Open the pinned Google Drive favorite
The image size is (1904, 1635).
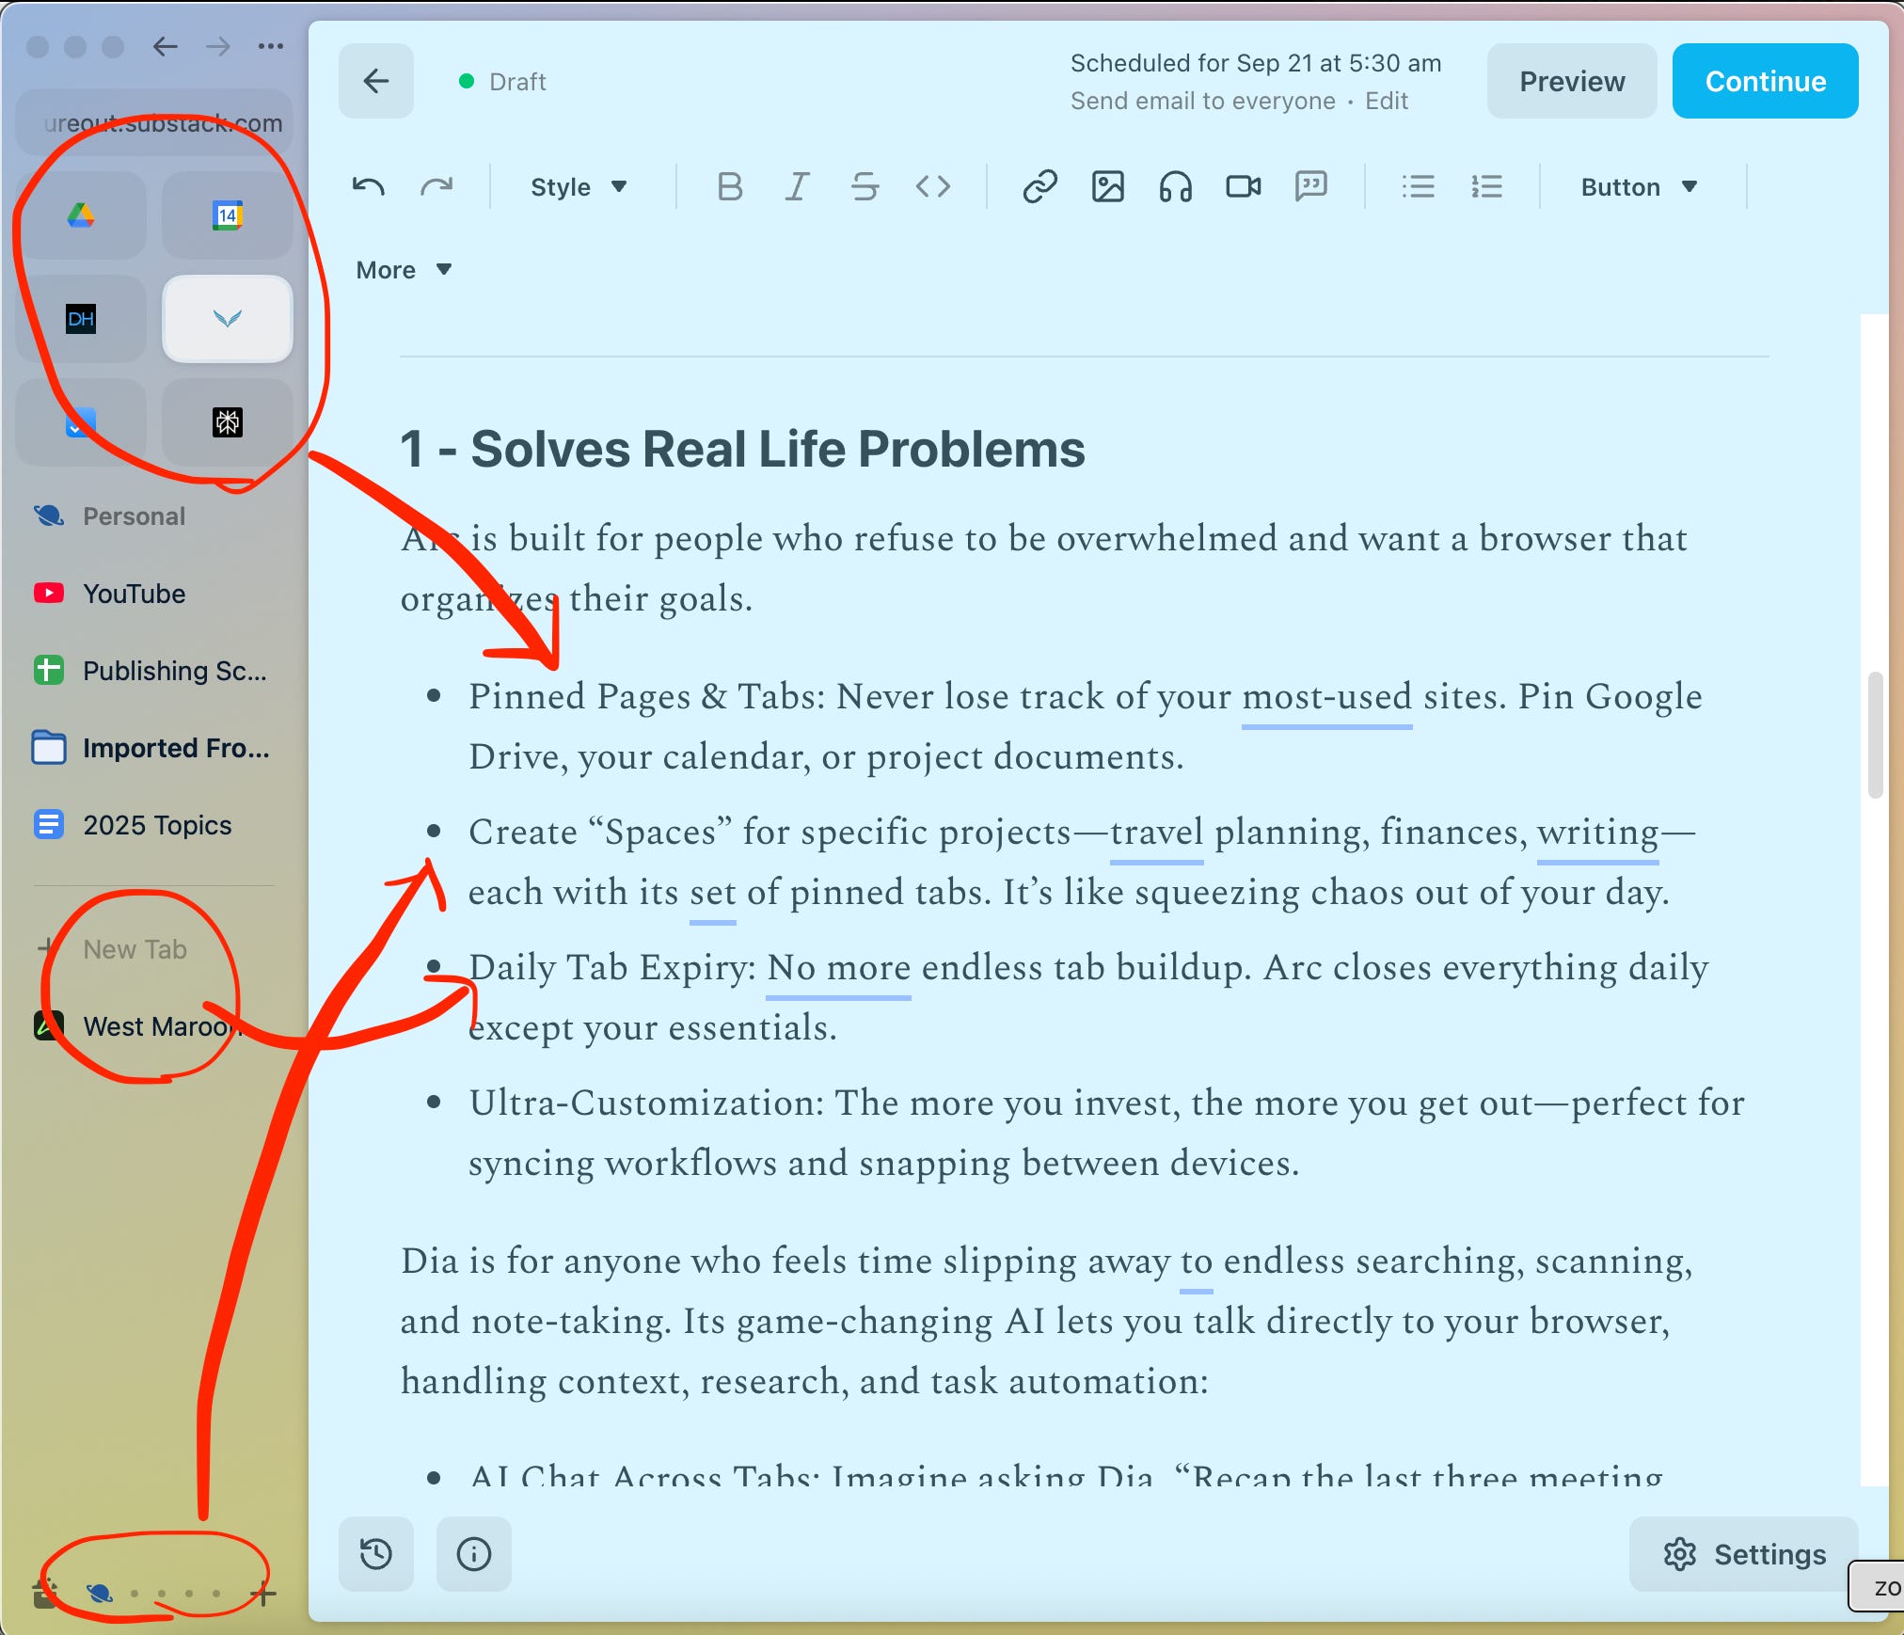tap(81, 215)
